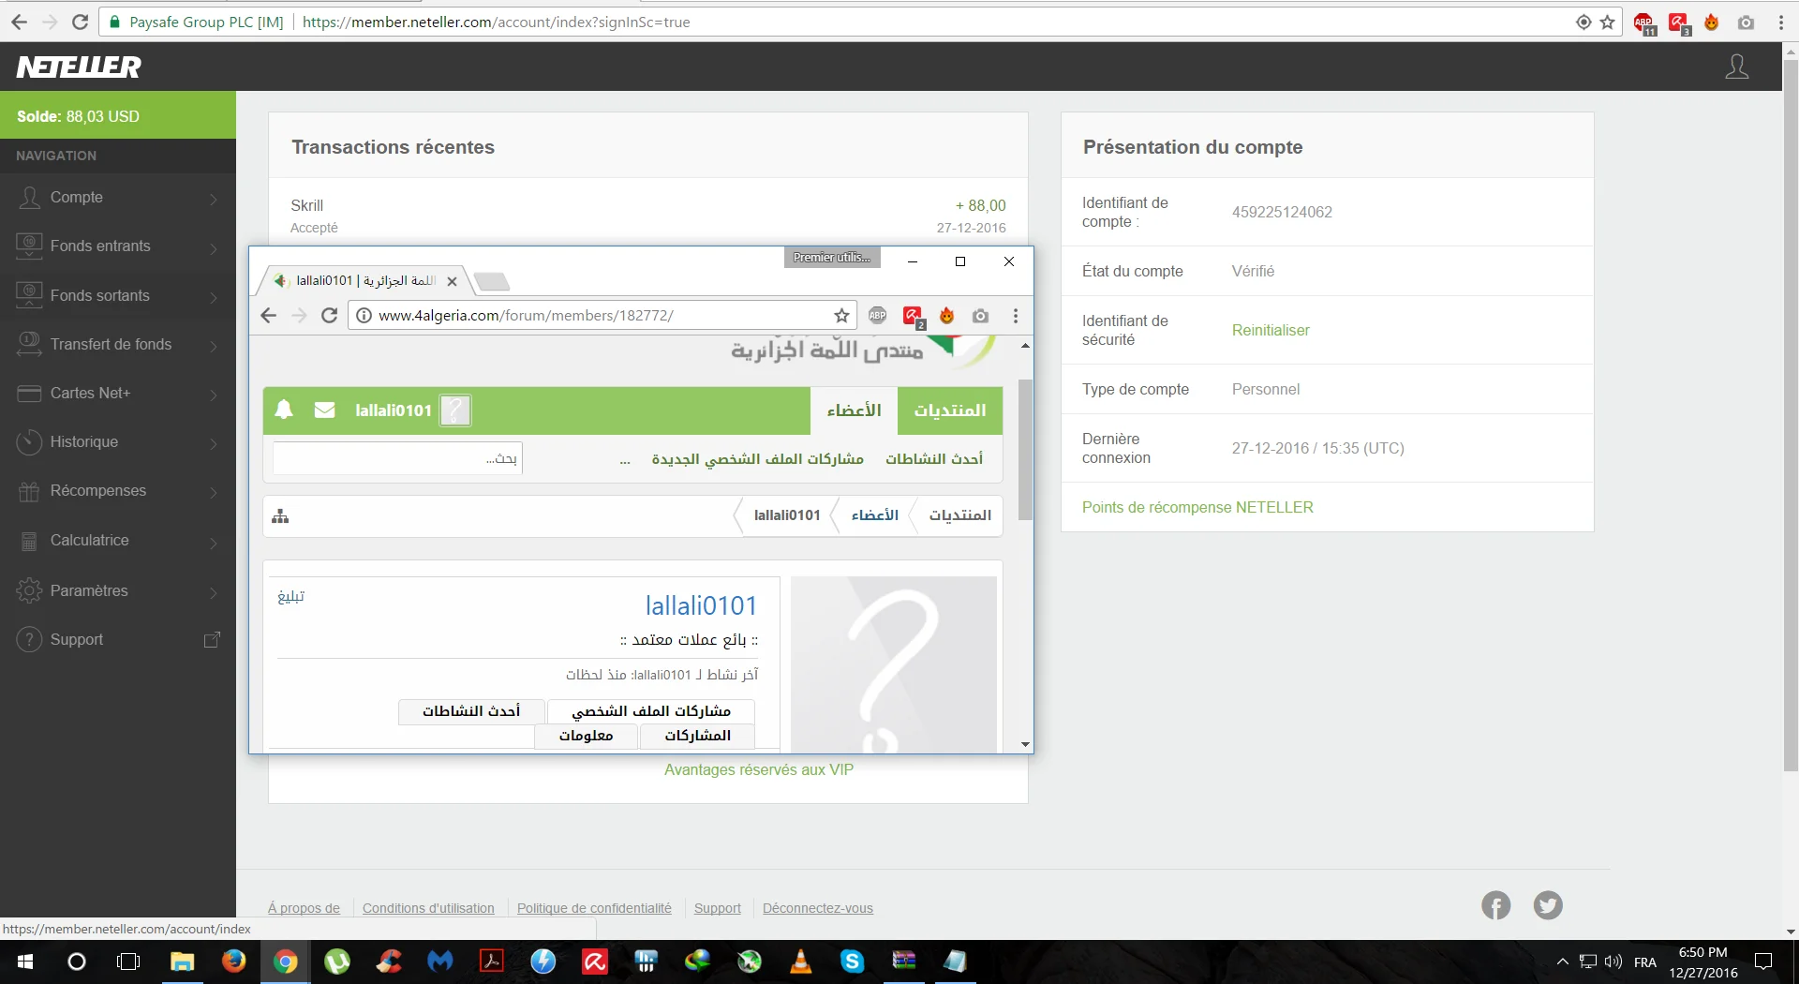The height and width of the screenshot is (984, 1799).
Task: Click the Support question mark icon
Action: (x=30, y=639)
